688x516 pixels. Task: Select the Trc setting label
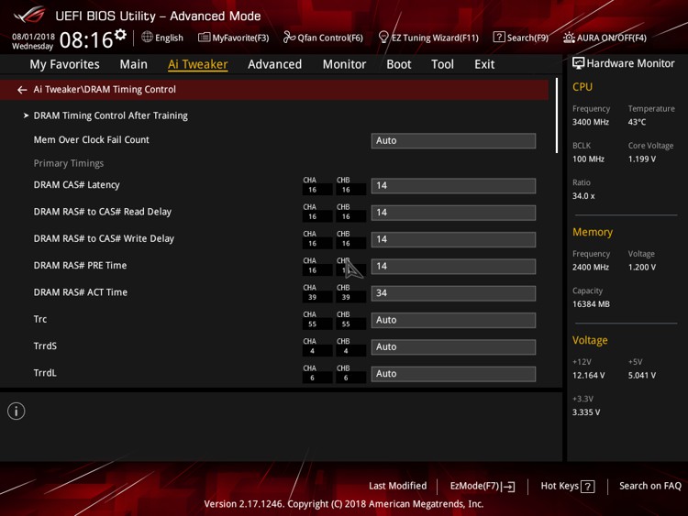(40, 319)
